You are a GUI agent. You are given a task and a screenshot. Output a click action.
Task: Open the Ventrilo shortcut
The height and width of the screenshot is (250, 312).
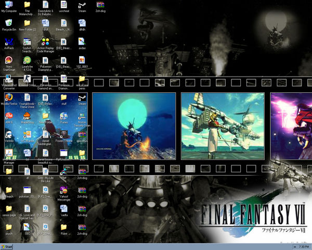click(x=9, y=136)
